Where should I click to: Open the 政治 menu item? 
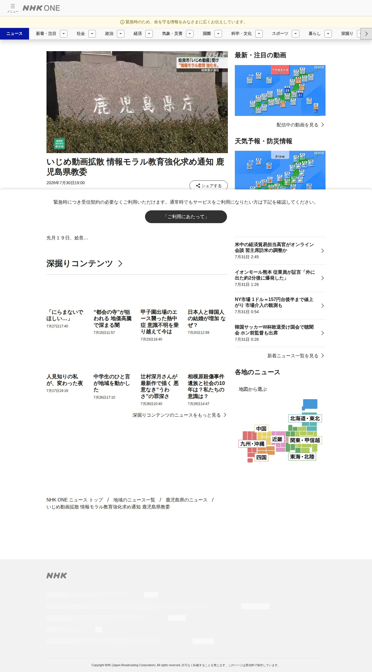(109, 34)
